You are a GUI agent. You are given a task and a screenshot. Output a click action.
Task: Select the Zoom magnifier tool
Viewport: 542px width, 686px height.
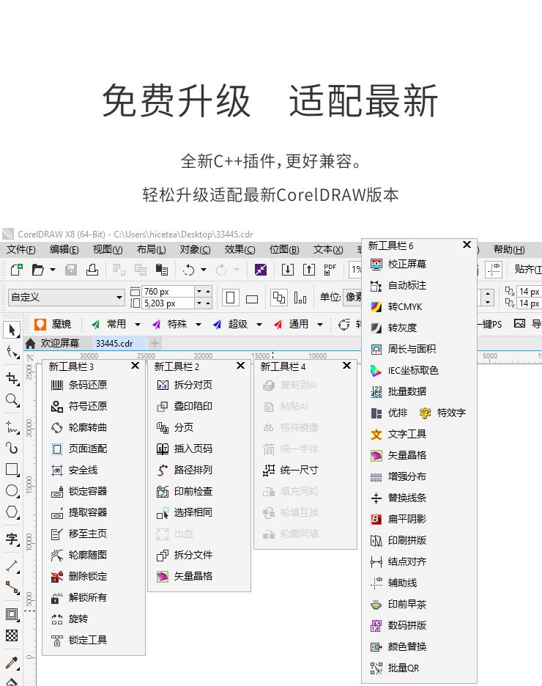pyautogui.click(x=12, y=400)
